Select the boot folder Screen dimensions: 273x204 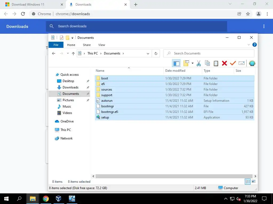[x=174, y=78]
